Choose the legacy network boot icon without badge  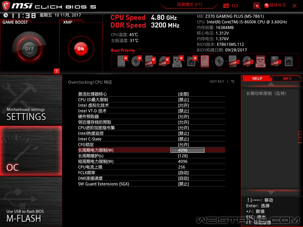click(x=289, y=61)
